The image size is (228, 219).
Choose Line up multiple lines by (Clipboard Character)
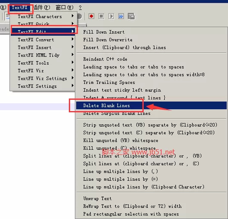click(x=151, y=187)
